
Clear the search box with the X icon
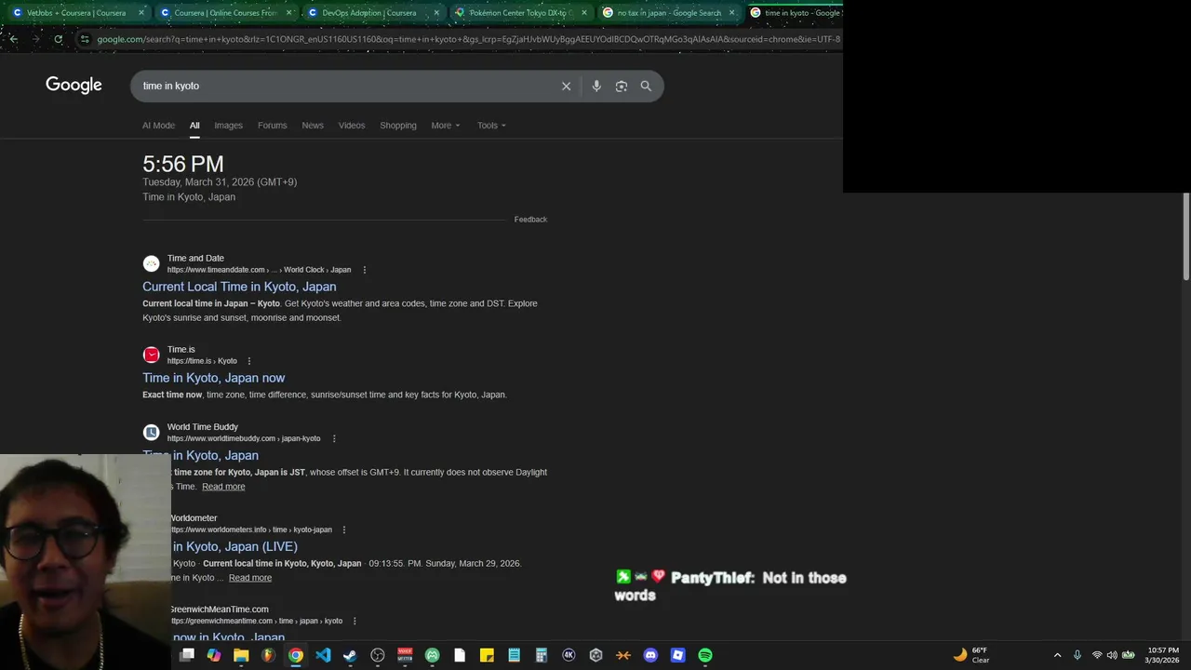566,86
